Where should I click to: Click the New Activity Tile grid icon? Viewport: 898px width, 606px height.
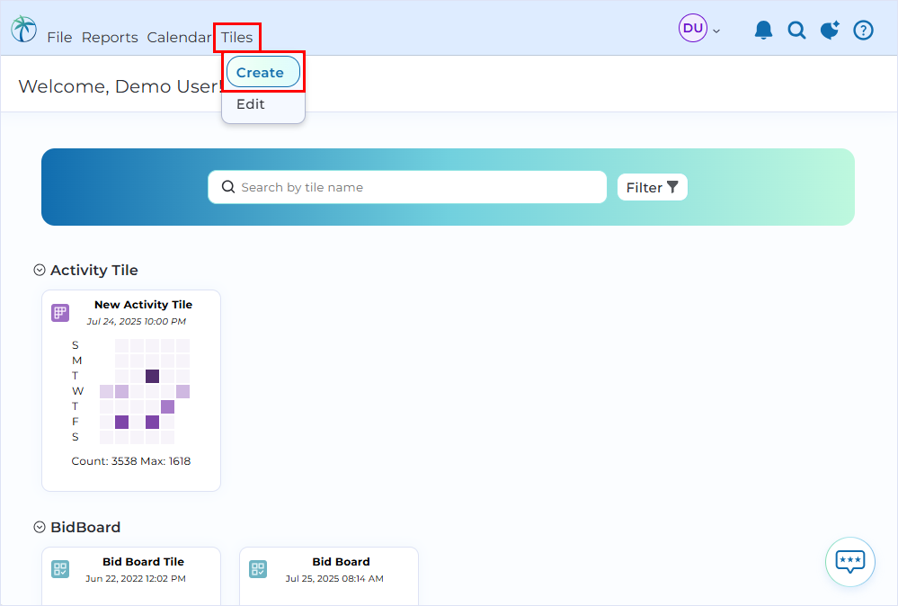click(59, 312)
